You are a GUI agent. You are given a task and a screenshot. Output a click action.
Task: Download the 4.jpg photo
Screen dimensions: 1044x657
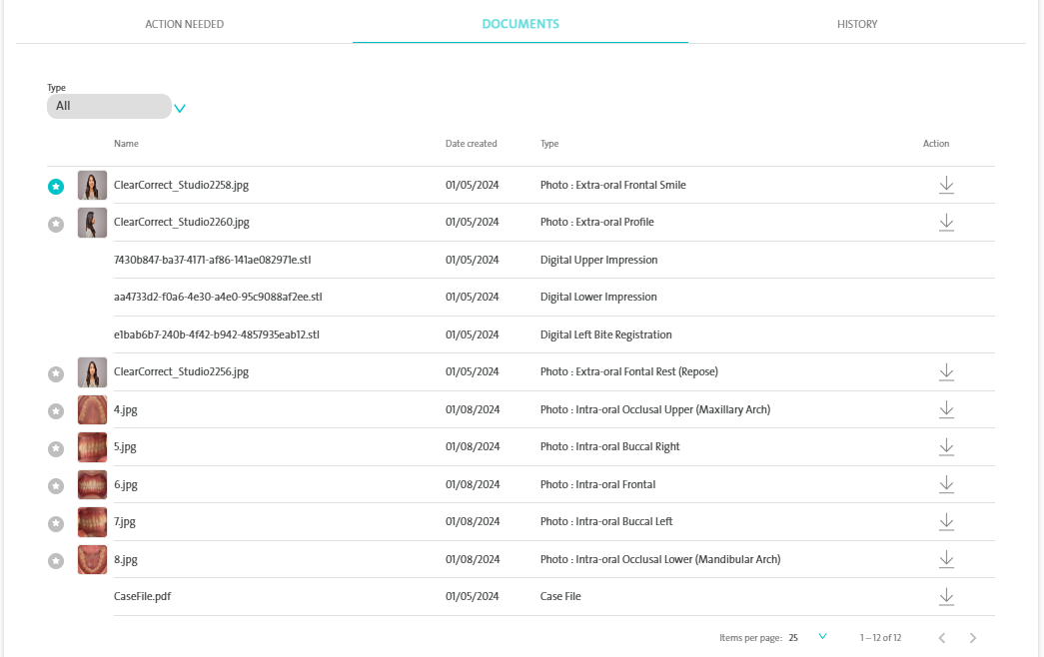[946, 409]
